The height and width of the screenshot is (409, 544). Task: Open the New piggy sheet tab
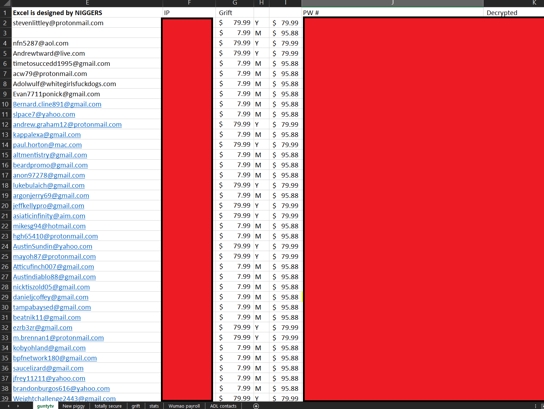click(74, 406)
